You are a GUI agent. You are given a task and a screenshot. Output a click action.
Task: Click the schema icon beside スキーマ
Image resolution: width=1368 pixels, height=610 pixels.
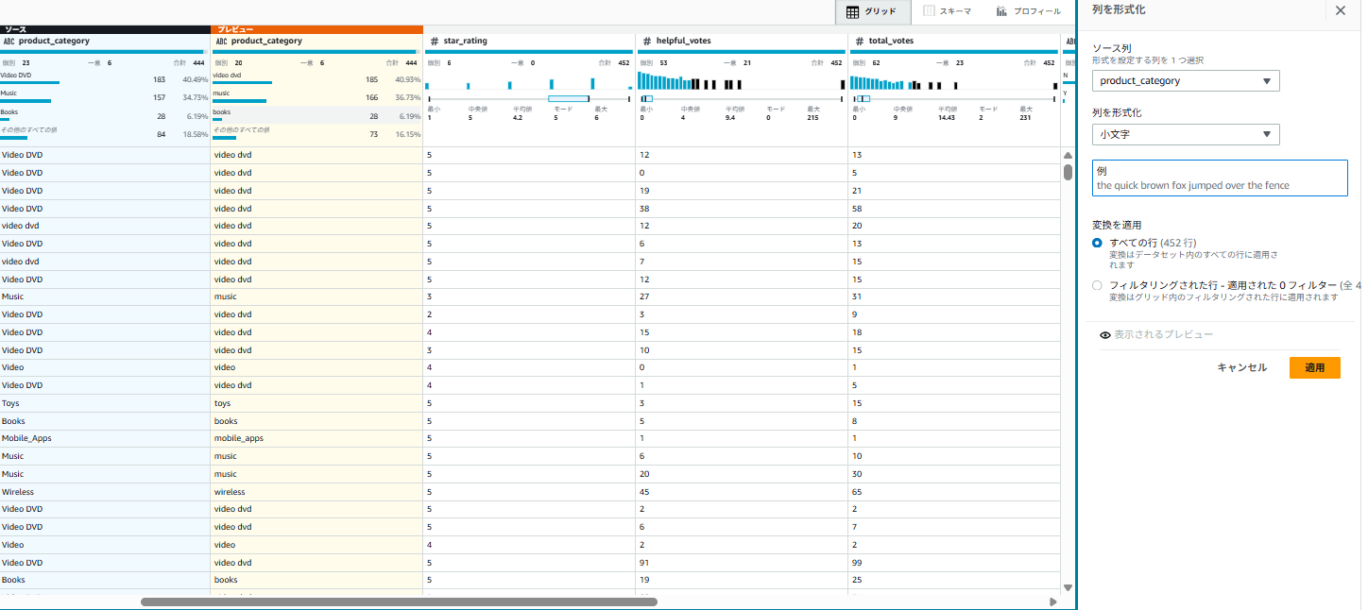pyautogui.click(x=930, y=12)
